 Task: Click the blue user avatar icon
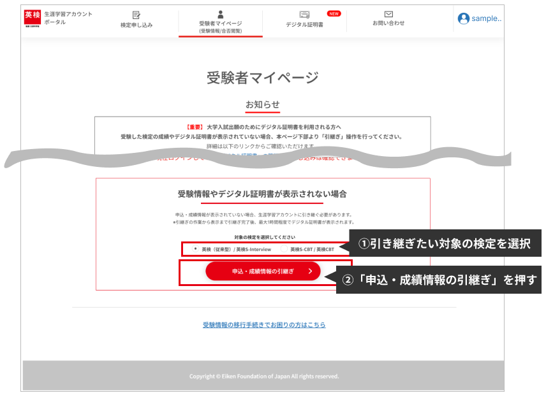464,18
